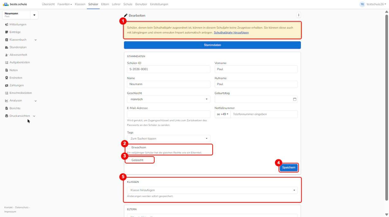Open the Datenschutz footer link
The image size is (389, 217).
pos(22,208)
